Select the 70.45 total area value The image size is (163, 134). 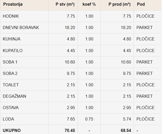(70, 130)
